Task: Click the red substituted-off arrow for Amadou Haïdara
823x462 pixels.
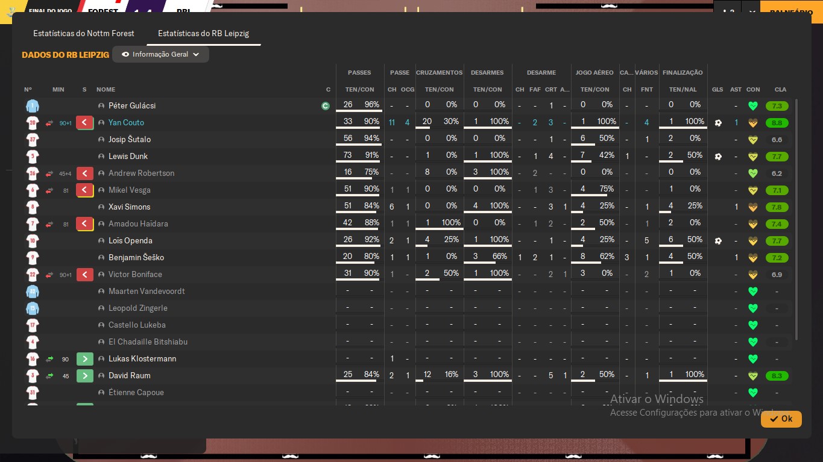Action: tap(85, 224)
